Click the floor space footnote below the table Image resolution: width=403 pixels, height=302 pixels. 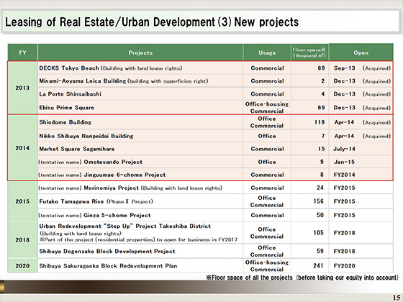tap(302, 278)
